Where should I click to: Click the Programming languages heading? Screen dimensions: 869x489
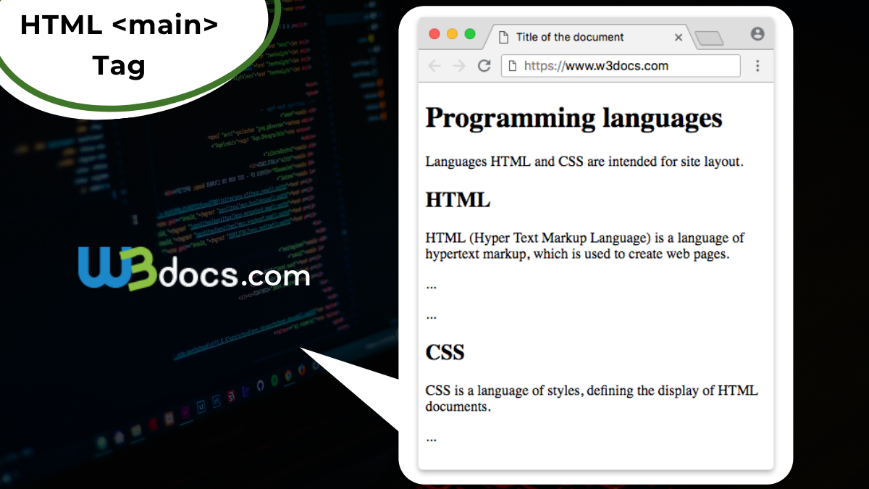coord(574,118)
